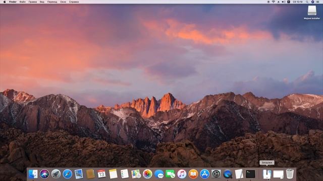Open the Apple menu
323x181 pixels.
pos(5,2)
